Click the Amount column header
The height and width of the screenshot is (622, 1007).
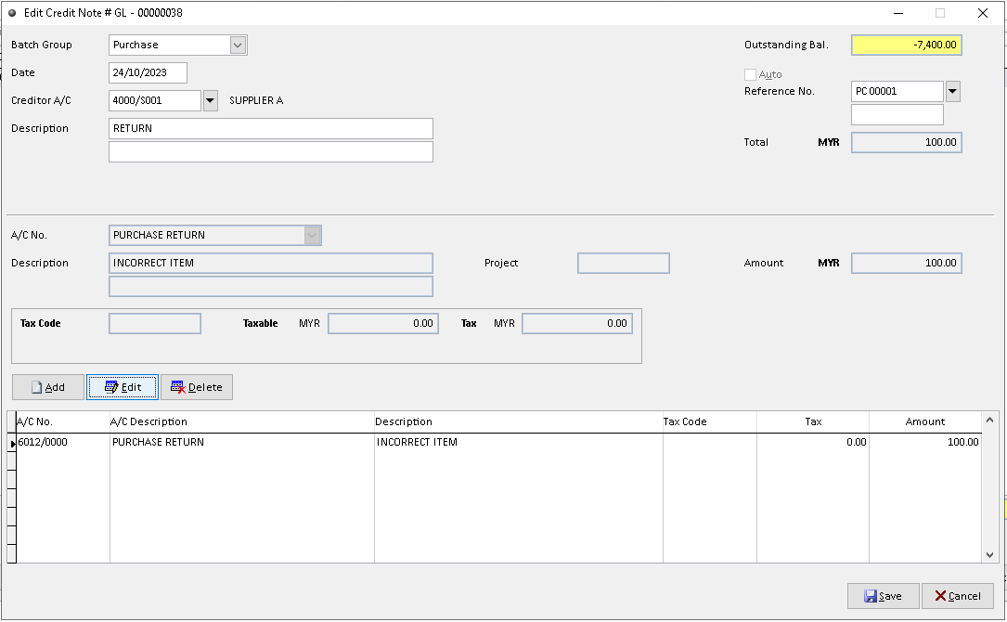click(x=924, y=421)
